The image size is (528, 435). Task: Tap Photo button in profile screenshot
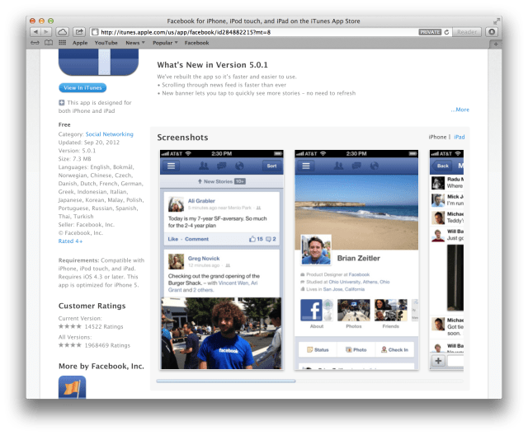[356, 350]
